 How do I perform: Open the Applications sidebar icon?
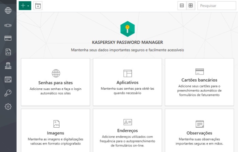(x=8, y=25)
